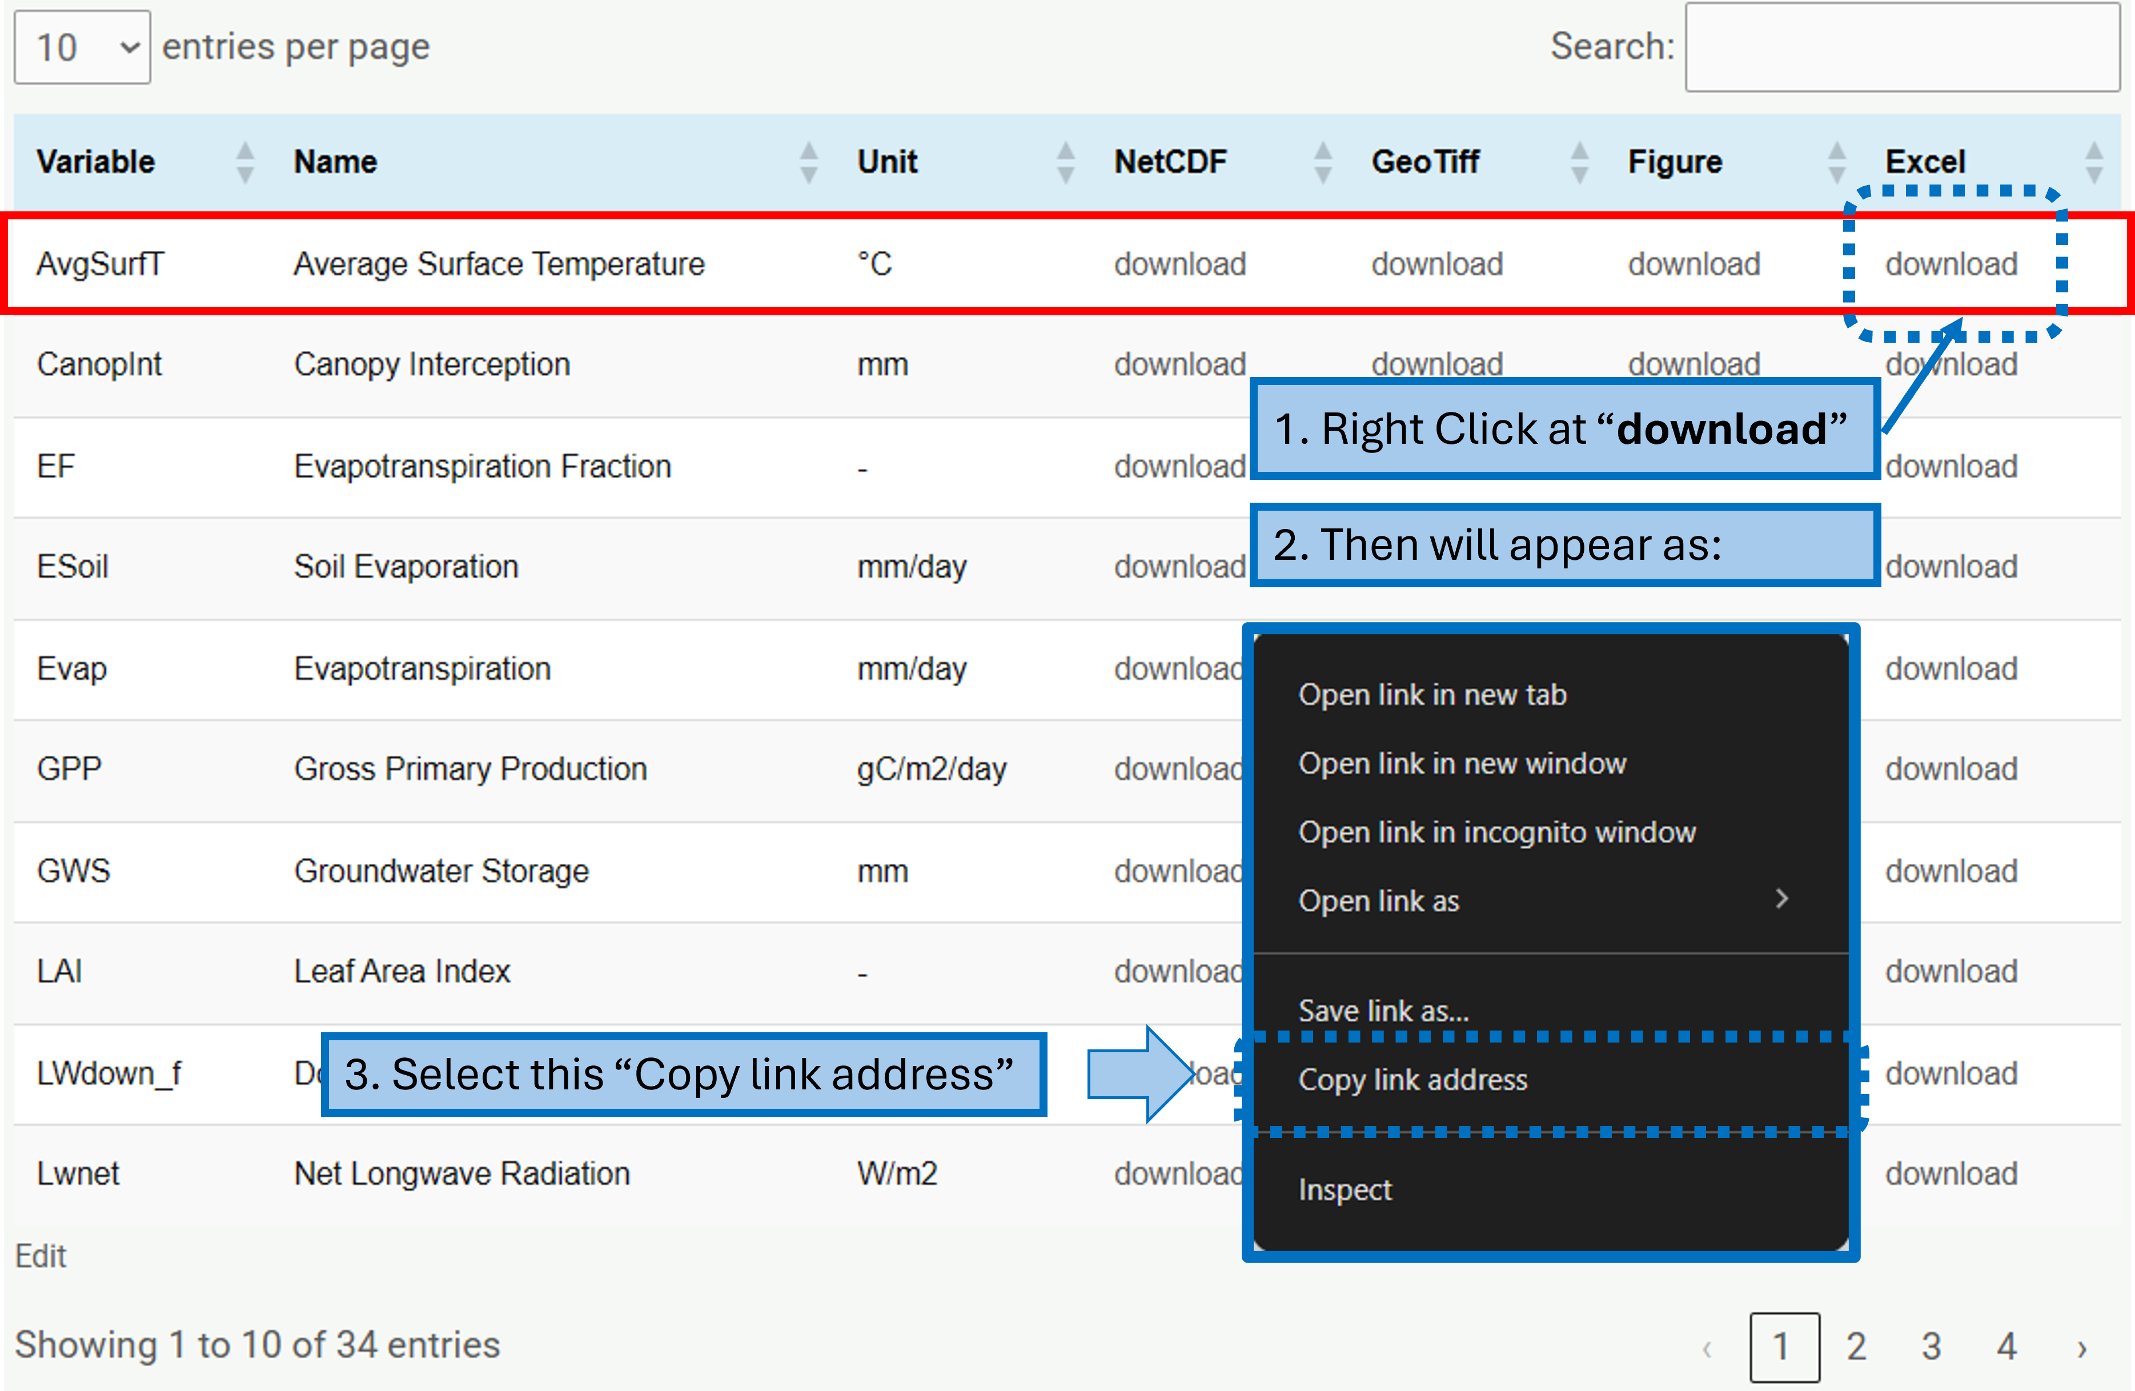Screen dimensions: 2135x1391
Task: Expand the Open link as submenu
Action: tap(1379, 901)
